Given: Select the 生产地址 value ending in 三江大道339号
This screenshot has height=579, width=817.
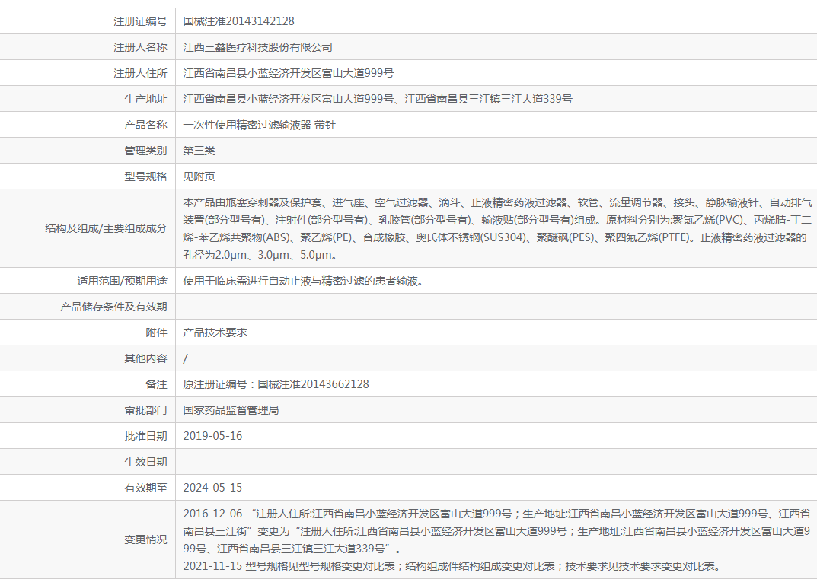Looking at the screenshot, I should 378,99.
